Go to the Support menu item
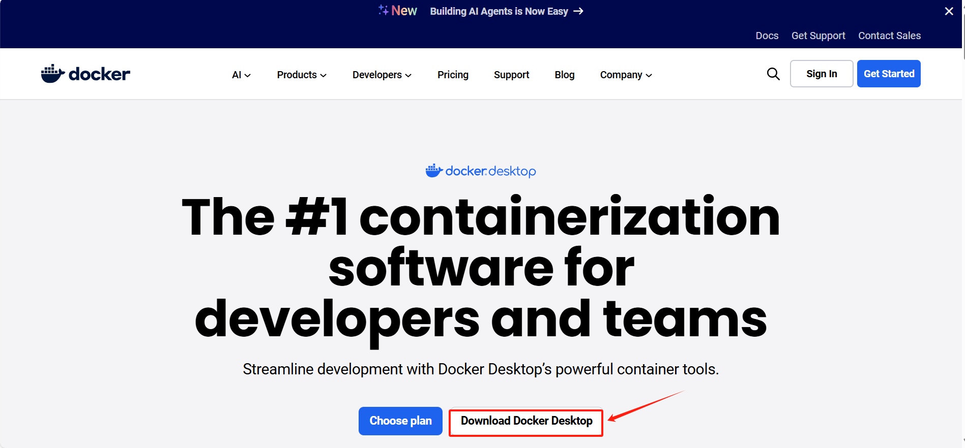This screenshot has height=448, width=965. (511, 75)
